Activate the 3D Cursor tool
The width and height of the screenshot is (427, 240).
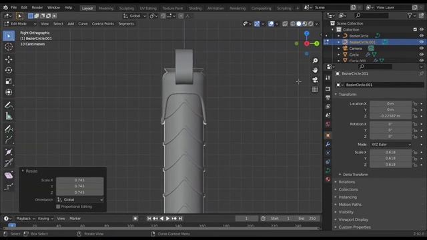[x=9, y=47]
